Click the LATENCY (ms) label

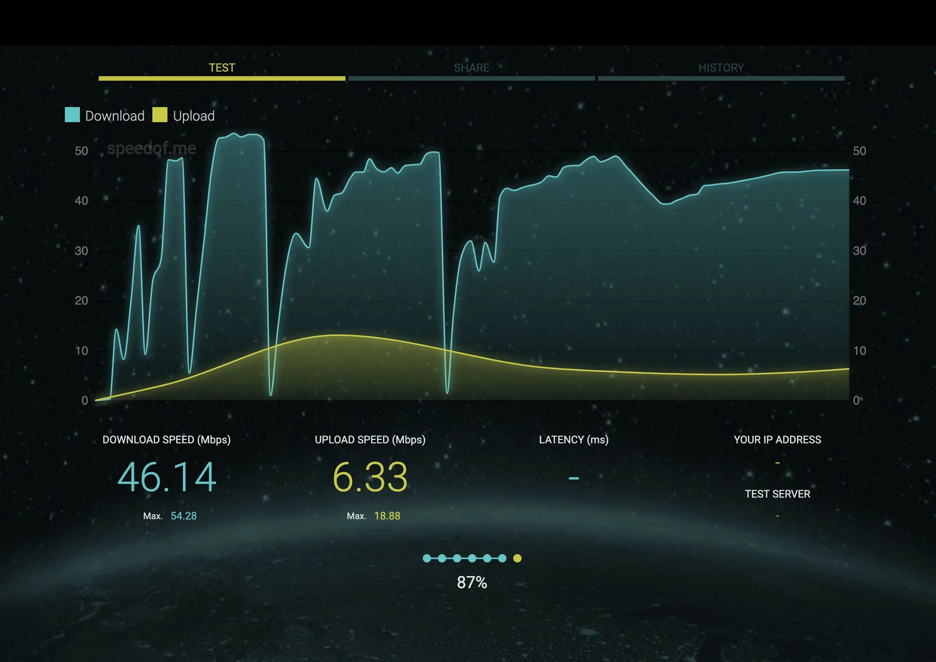[574, 440]
